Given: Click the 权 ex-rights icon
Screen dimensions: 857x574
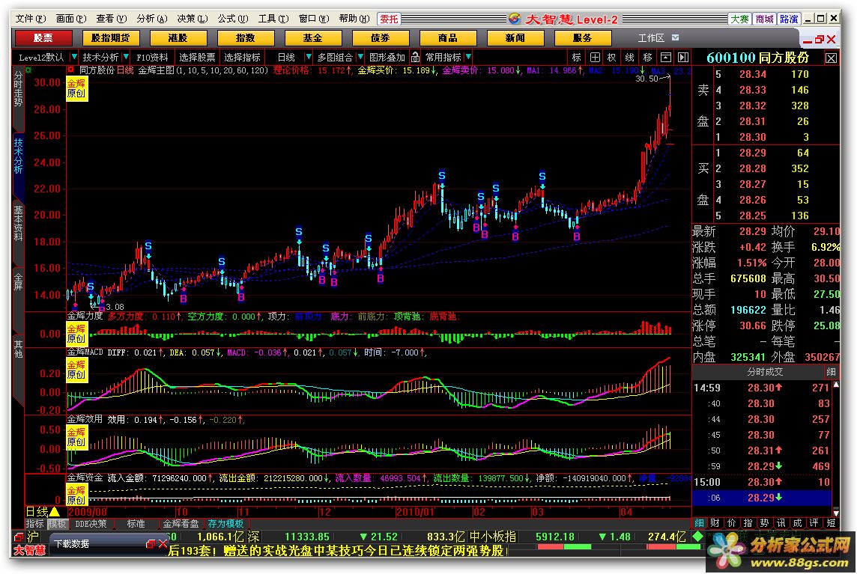Looking at the screenshot, I should 612,57.
